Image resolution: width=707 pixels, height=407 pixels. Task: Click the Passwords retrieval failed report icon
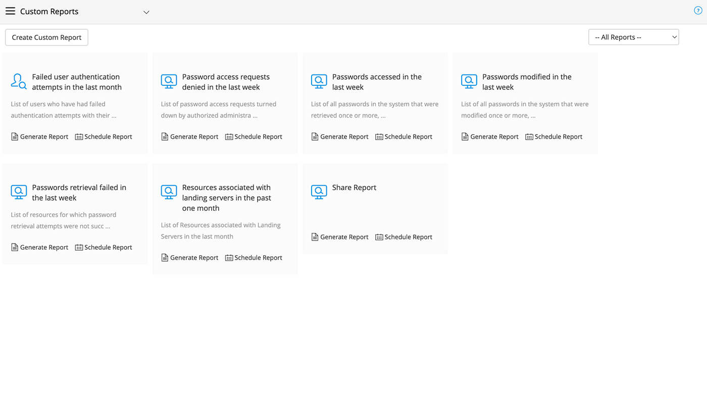click(x=19, y=192)
